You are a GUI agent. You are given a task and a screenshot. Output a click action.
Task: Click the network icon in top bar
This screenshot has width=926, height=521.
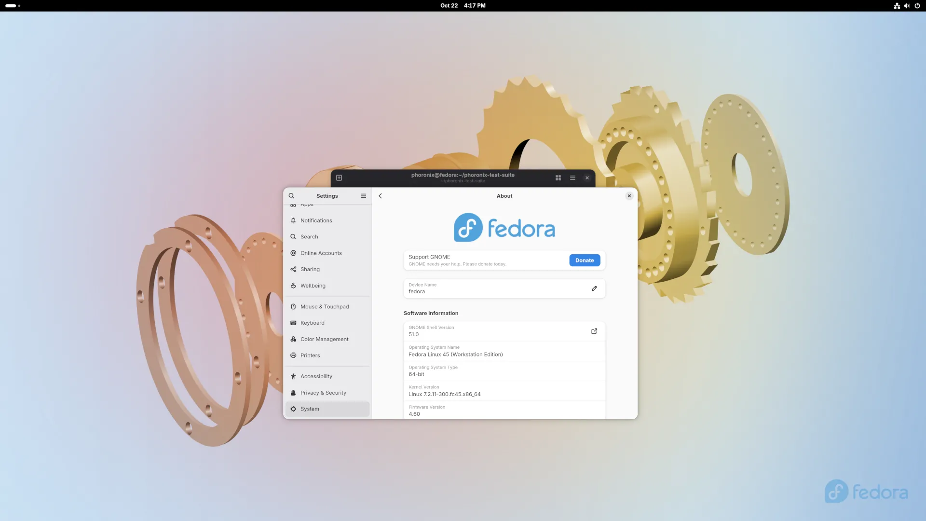897,6
